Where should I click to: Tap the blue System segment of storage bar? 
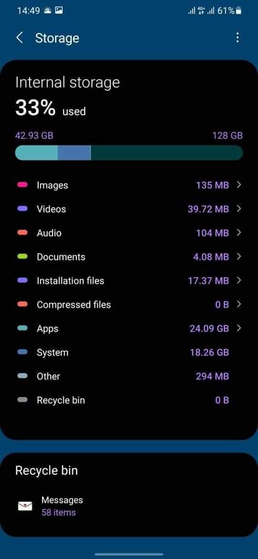tap(74, 153)
